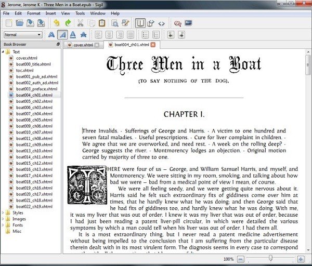Create a new book with New icon
The width and height of the screenshot is (312, 266).
point(9,23)
